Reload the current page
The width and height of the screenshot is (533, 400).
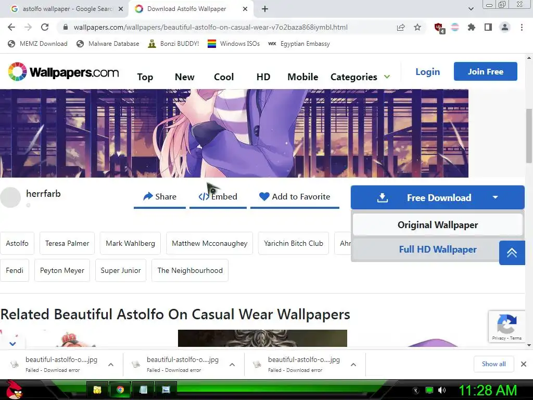[45, 27]
